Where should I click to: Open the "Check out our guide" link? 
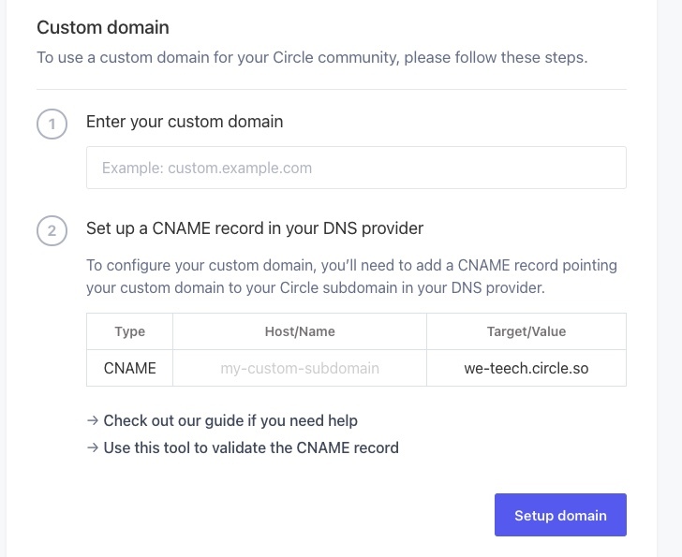coord(230,420)
